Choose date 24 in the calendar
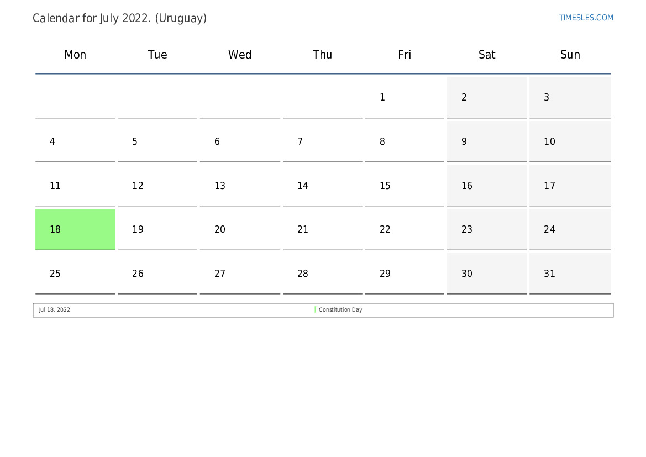The image size is (646, 457). point(570,229)
